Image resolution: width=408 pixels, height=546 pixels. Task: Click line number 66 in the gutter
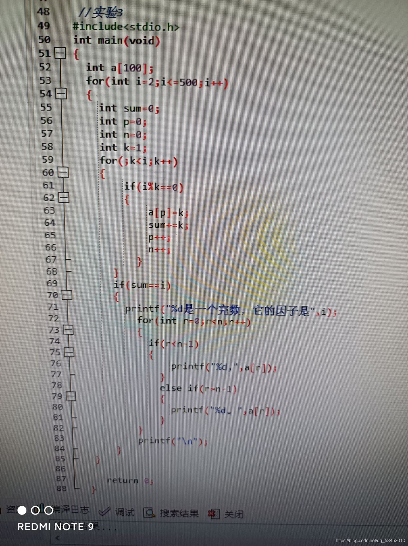[x=51, y=247]
